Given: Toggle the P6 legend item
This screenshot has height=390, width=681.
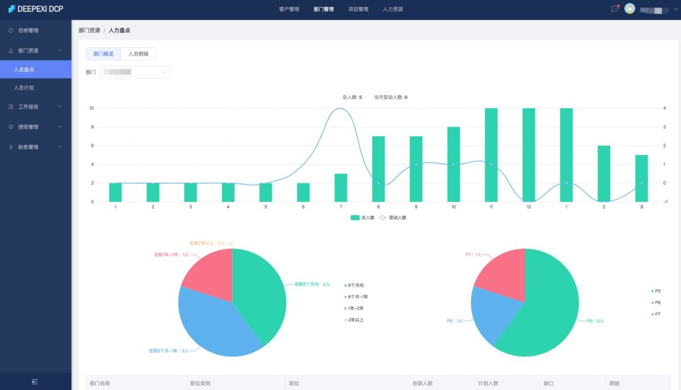Looking at the screenshot, I should coord(656,302).
